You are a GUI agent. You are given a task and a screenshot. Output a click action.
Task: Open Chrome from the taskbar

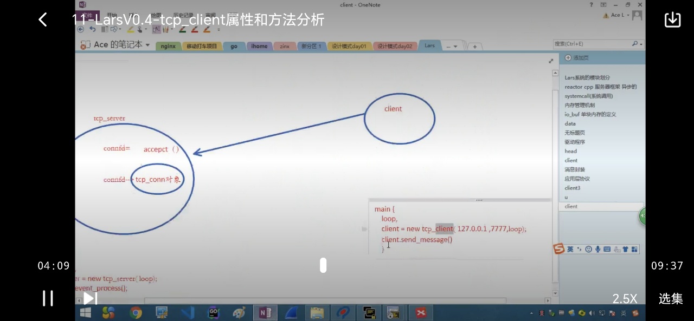(136, 312)
